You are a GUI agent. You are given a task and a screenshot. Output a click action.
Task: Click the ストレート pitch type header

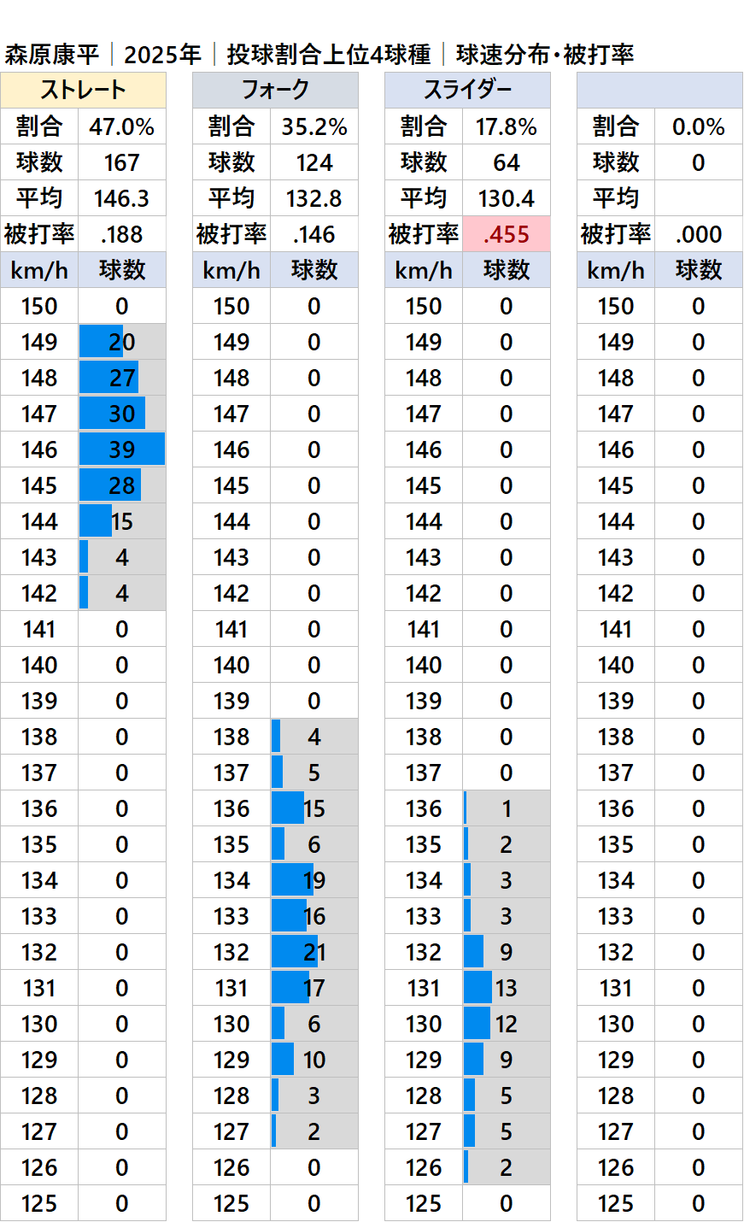point(83,90)
